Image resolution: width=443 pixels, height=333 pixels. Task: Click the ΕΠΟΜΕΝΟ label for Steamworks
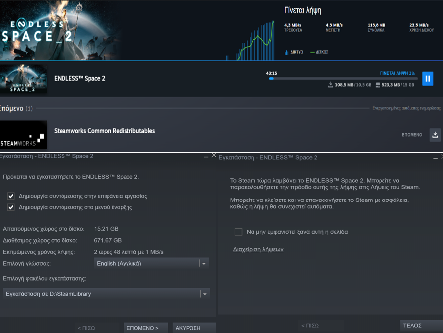(412, 135)
